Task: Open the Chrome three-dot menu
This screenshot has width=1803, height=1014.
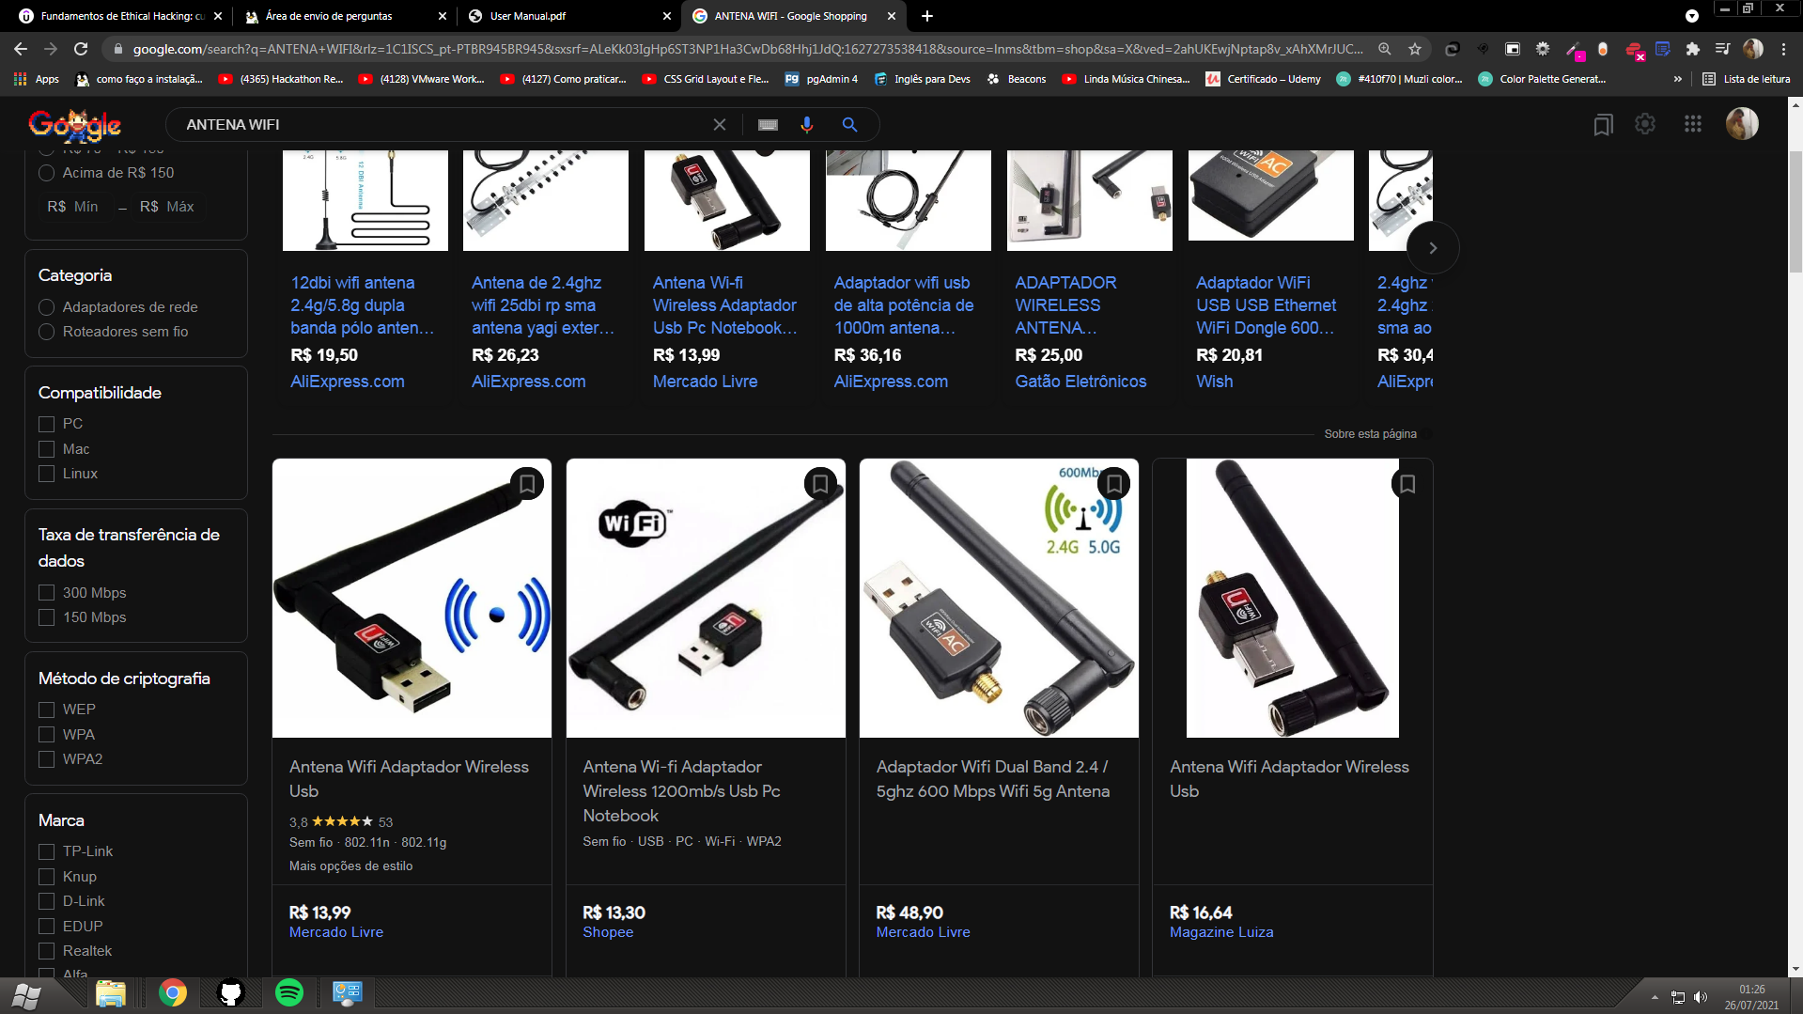Action: pyautogui.click(x=1783, y=49)
